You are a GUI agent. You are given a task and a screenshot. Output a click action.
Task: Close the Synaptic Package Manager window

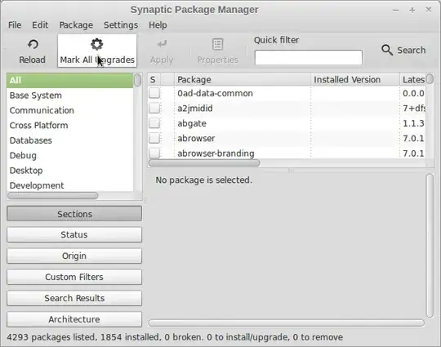(x=429, y=10)
